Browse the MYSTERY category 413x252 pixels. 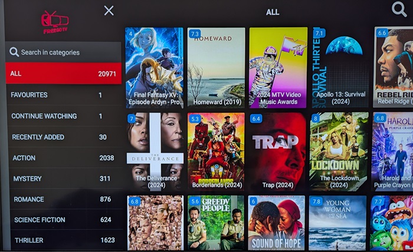pos(66,178)
